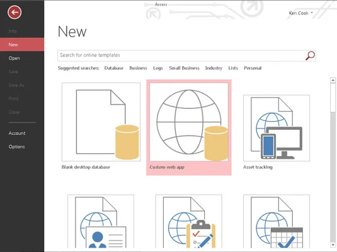Expand the Ken Cook account dropdown
Screen dimensions: 337x252
pos(300,13)
